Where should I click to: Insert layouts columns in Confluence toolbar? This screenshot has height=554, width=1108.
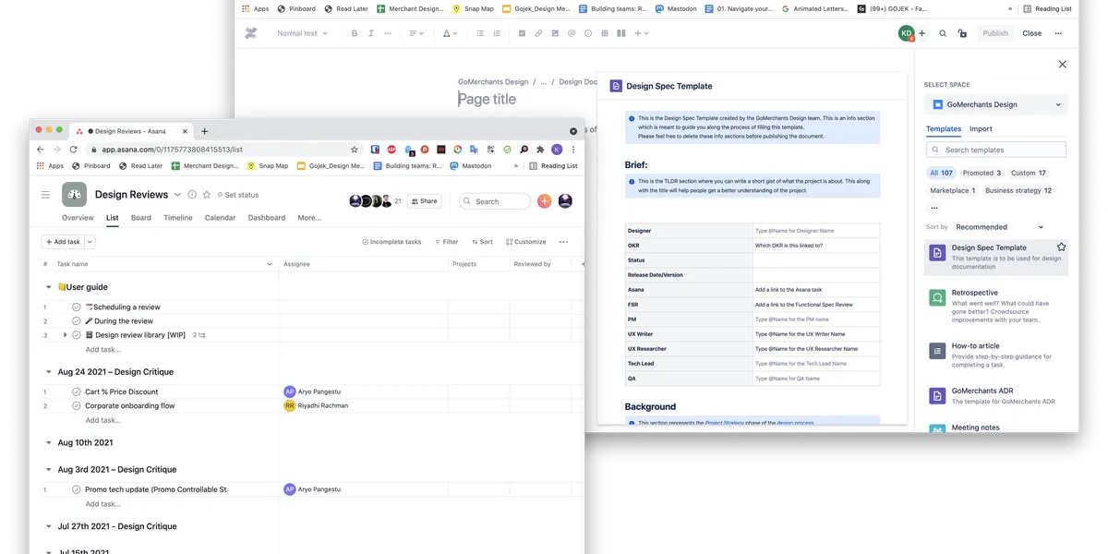click(x=621, y=33)
